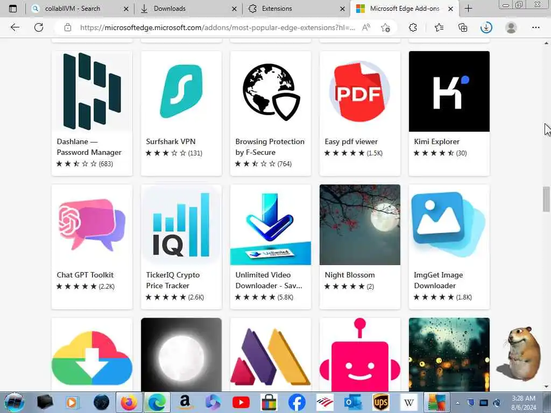The width and height of the screenshot is (551, 413).
Task: Open the glowing full moon theme thumbnail
Action: pyautogui.click(x=181, y=355)
